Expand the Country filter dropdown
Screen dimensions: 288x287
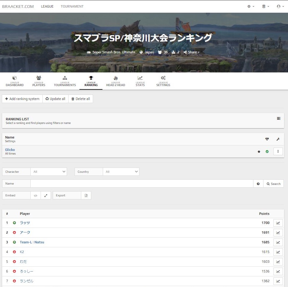pyautogui.click(x=121, y=172)
